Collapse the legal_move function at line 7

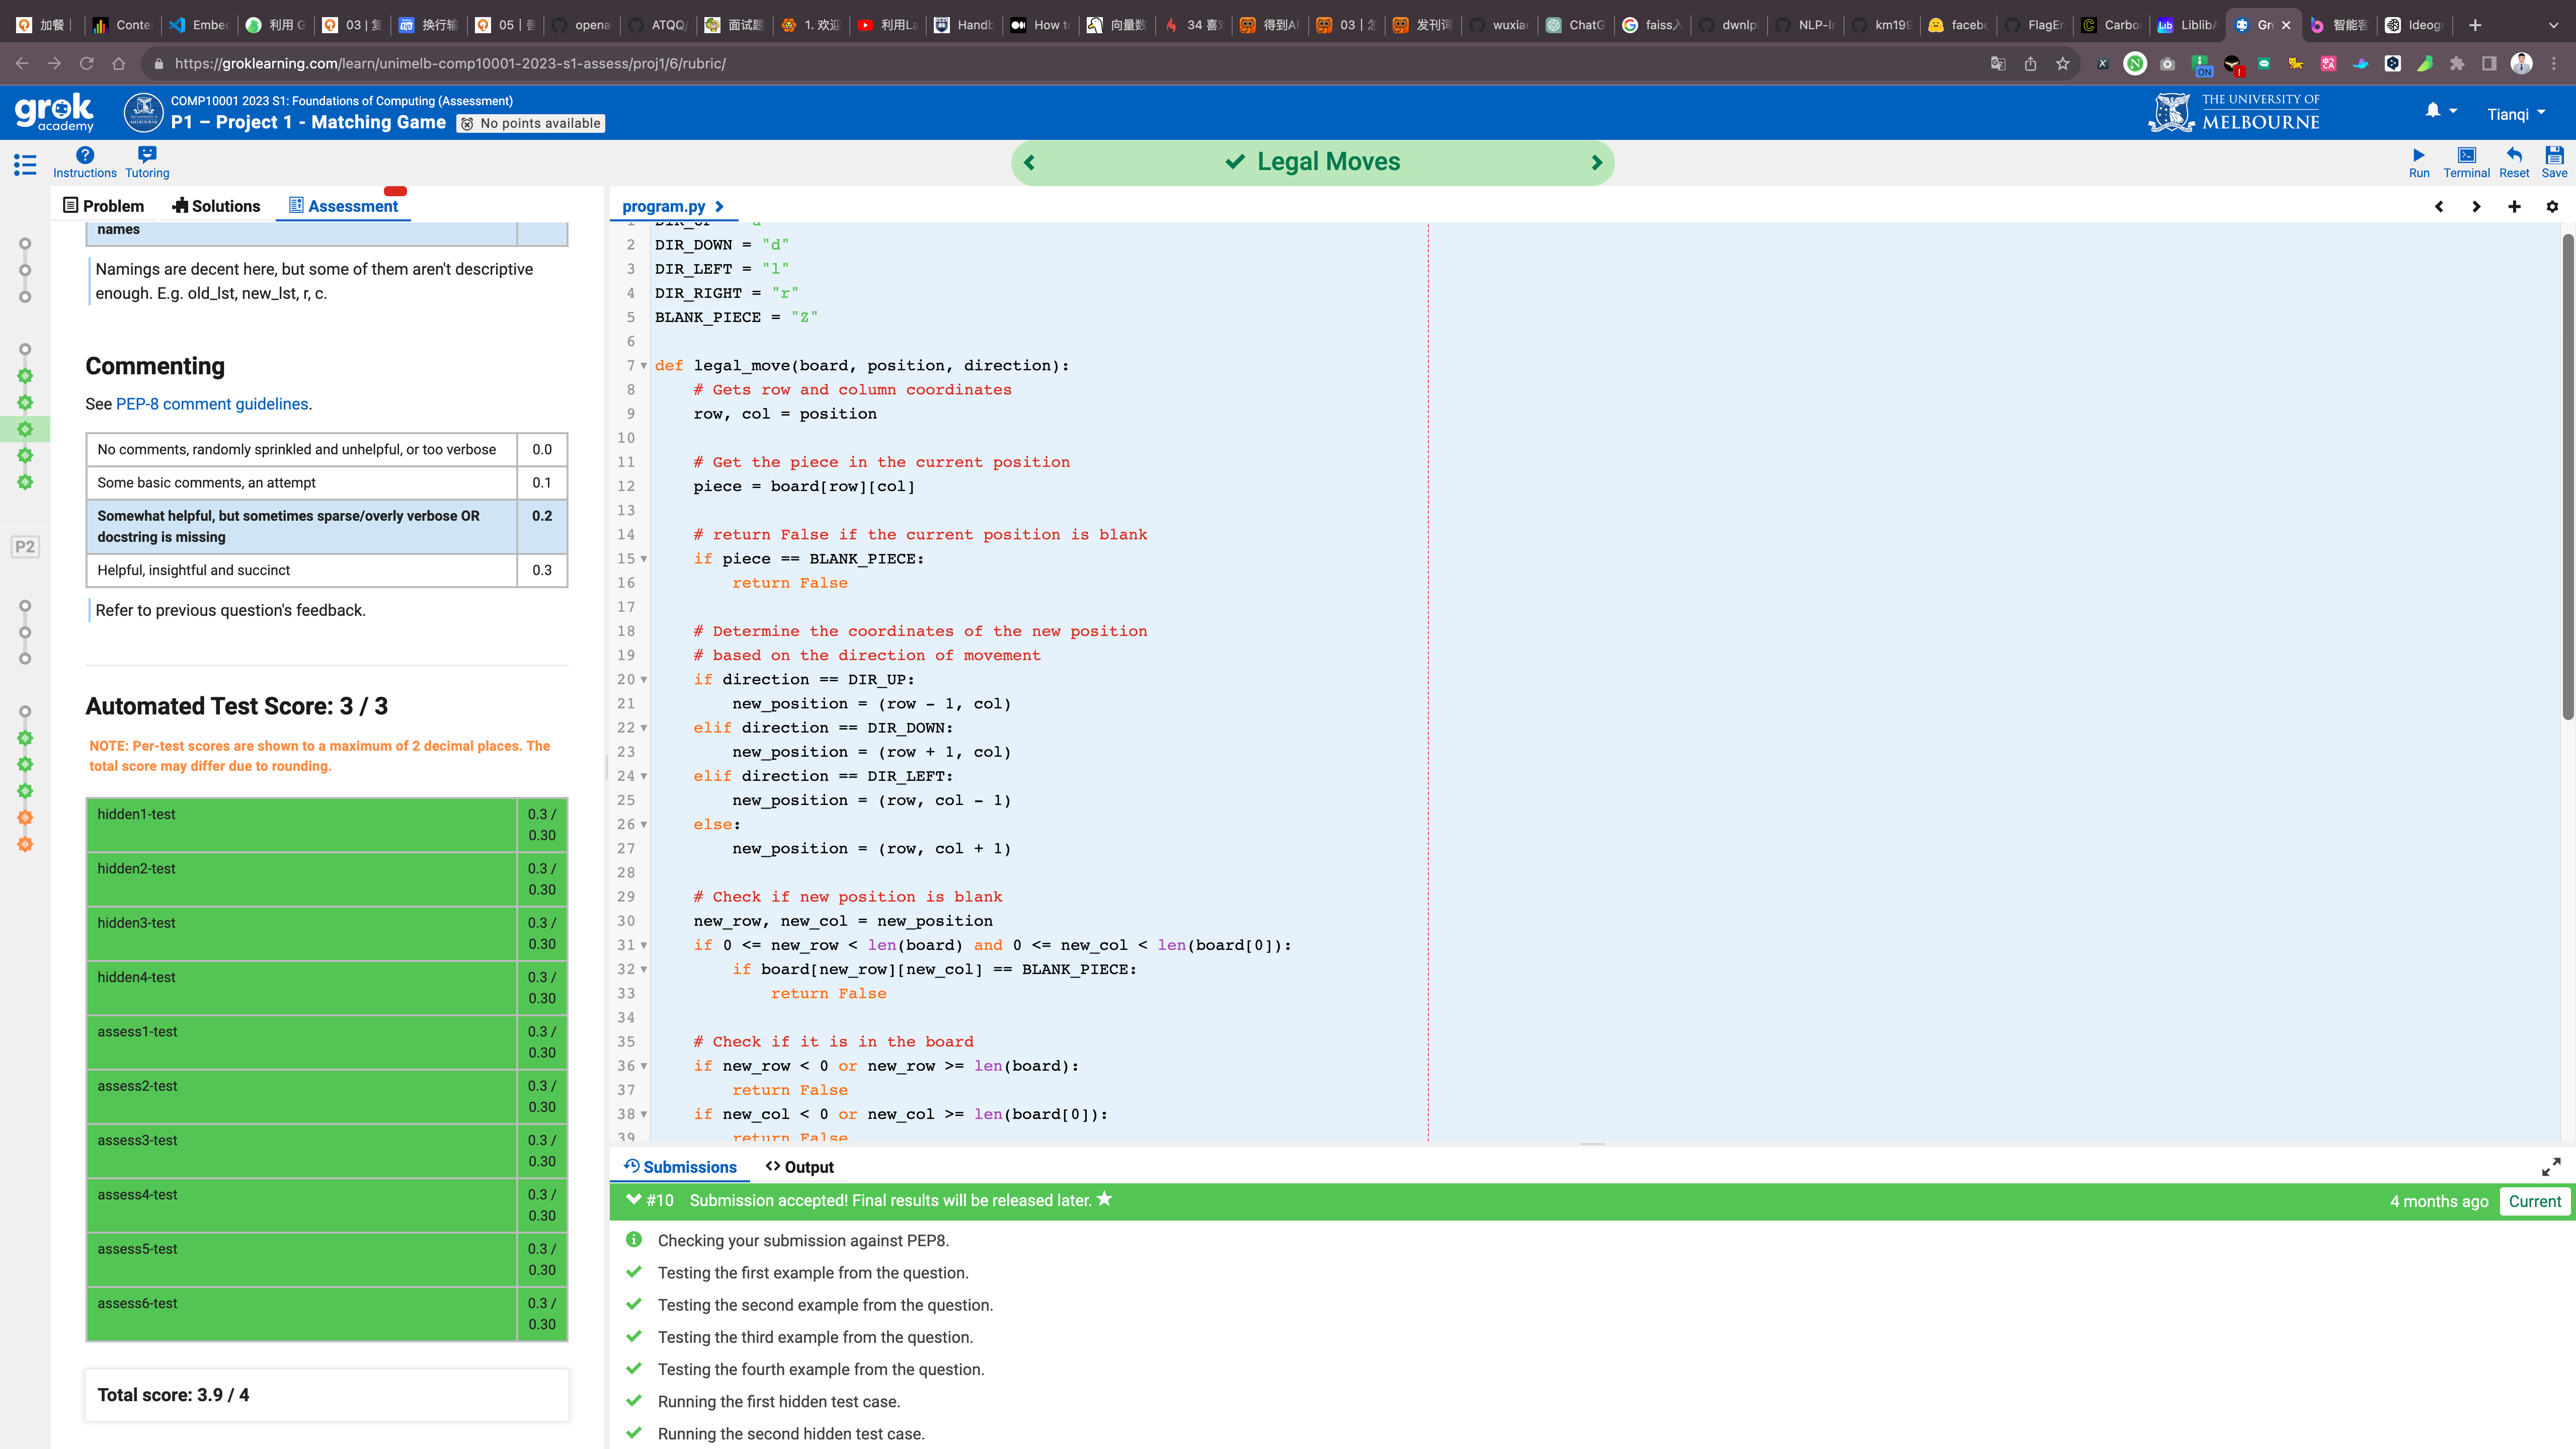pos(643,366)
